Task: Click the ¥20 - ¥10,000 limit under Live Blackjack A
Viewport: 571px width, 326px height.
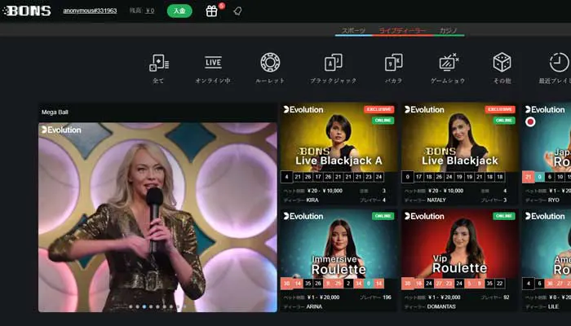Action: [x=325, y=191]
